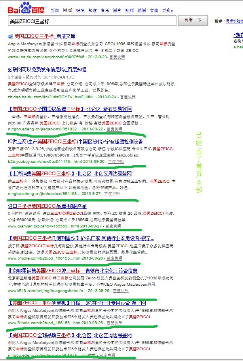Switch to the 图片 tab

[x=117, y=11]
